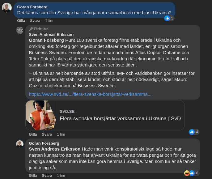Click the Sven Andreas Eriksson mention in last comment
This screenshot has height=179, width=212.
54,149
